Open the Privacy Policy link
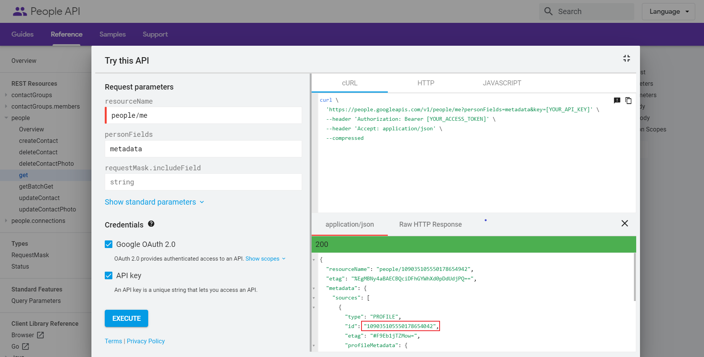 click(x=146, y=341)
